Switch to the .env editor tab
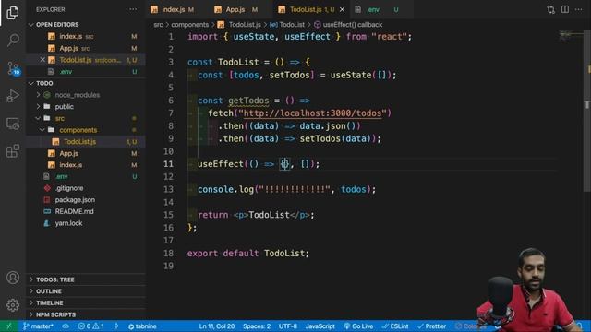591x332 pixels. pos(380,10)
